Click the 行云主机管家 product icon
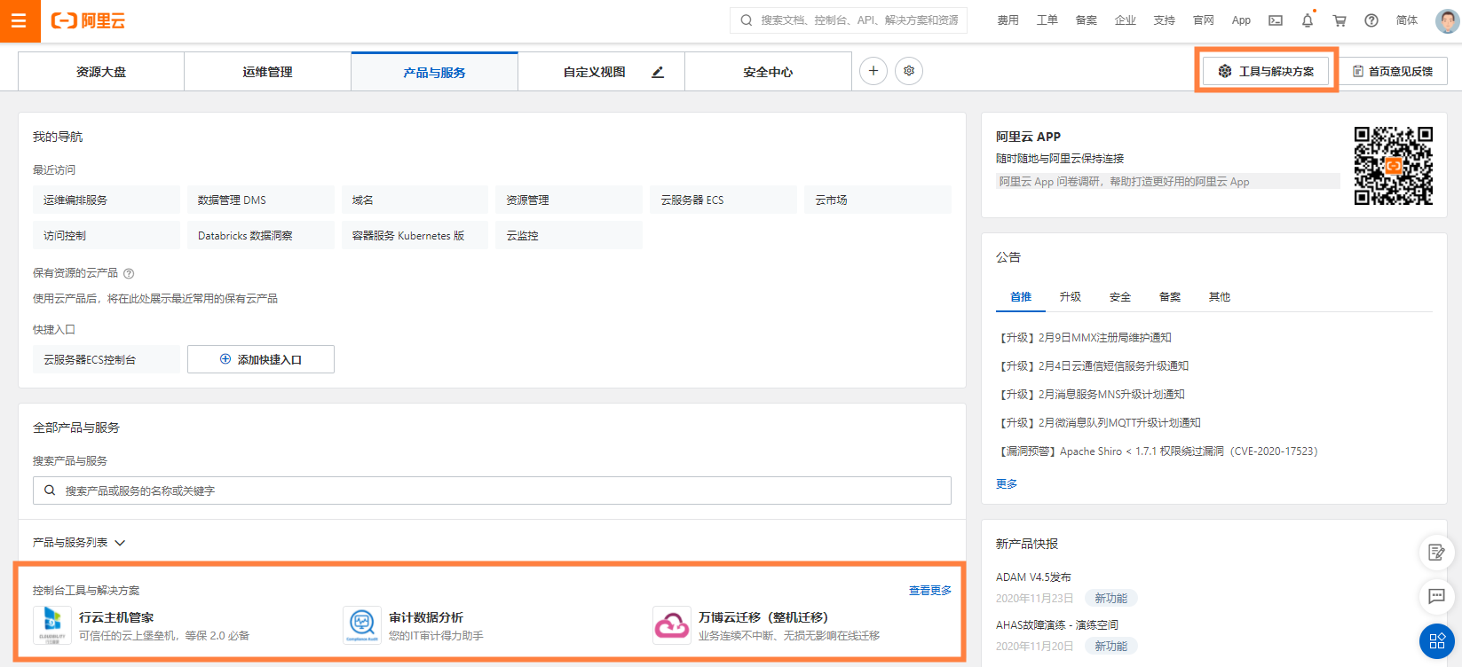This screenshot has height=667, width=1462. 52,625
